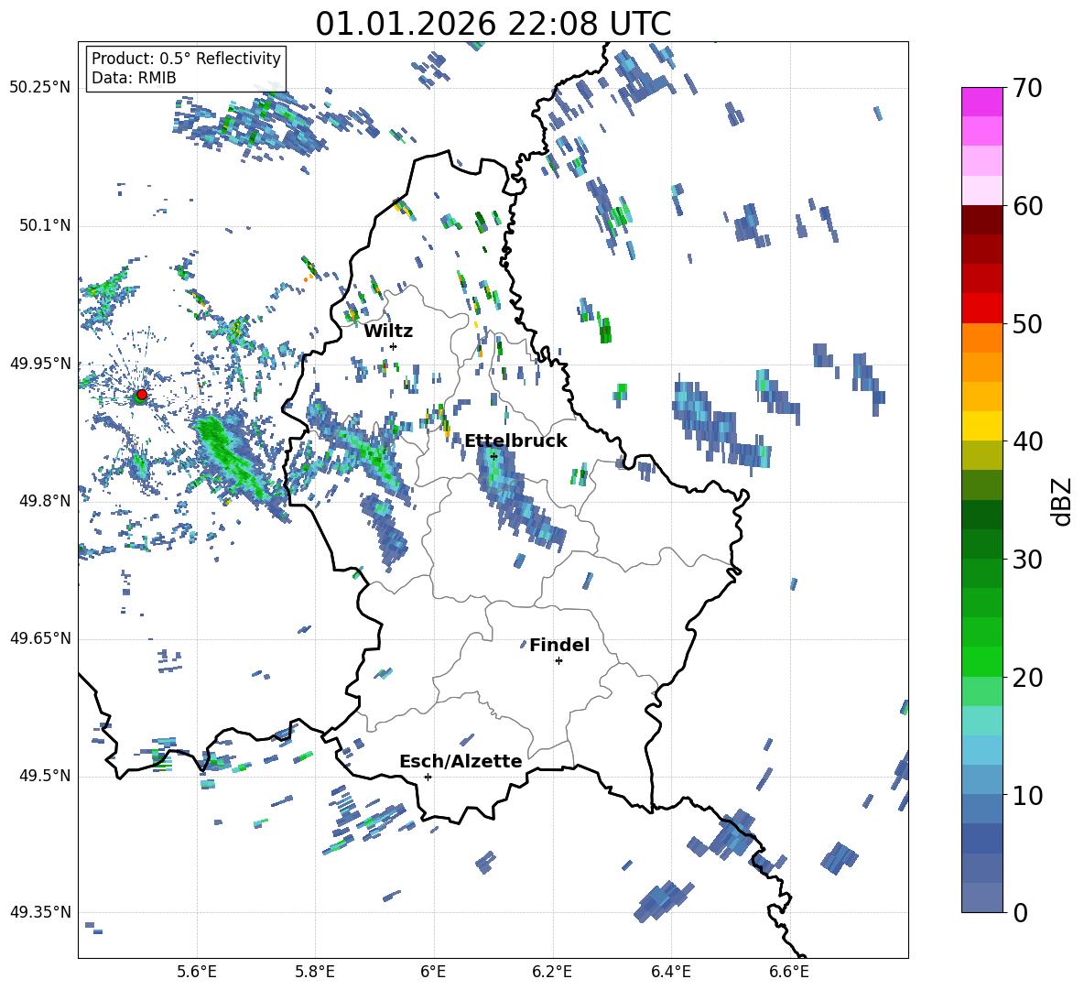This screenshot has height=990, width=1084.
Task: Click the colorbar label 20
Action: pos(1026,678)
